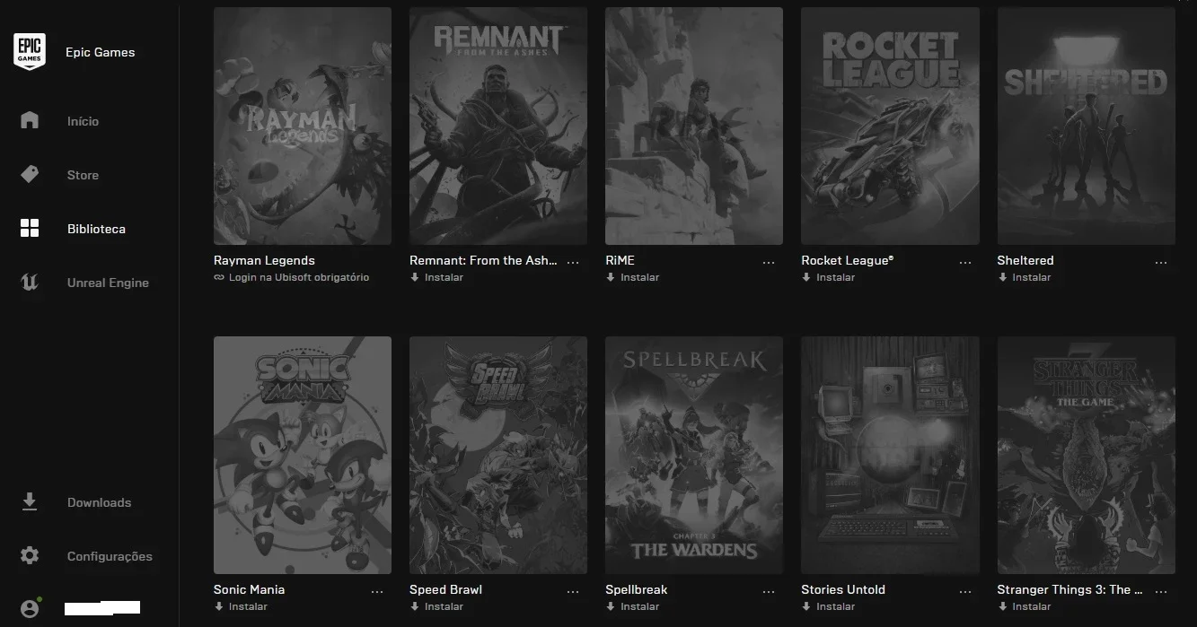The width and height of the screenshot is (1197, 627).
Task: Click the Sheltered title text
Action: tap(1025, 260)
